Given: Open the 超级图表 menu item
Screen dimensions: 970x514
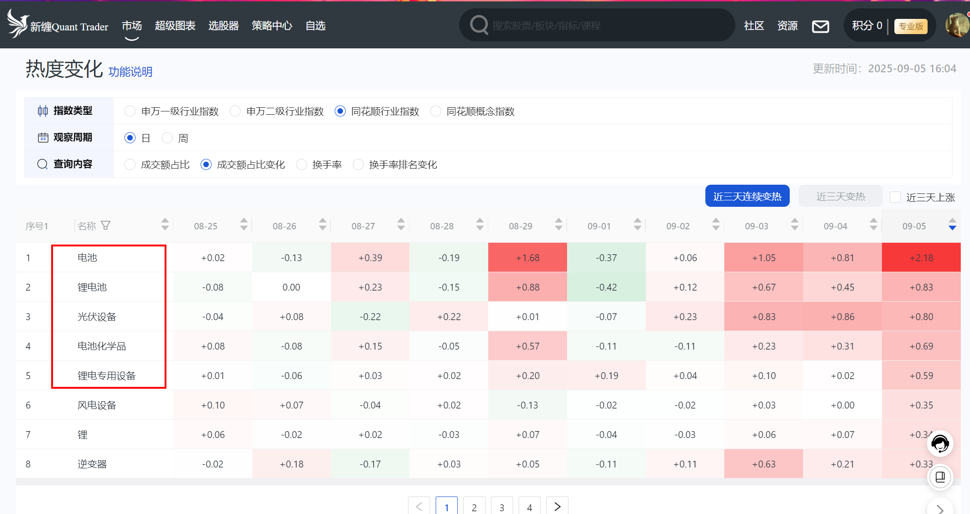Looking at the screenshot, I should [x=175, y=26].
